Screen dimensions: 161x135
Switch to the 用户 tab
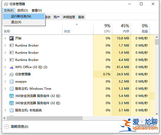(57, 17)
